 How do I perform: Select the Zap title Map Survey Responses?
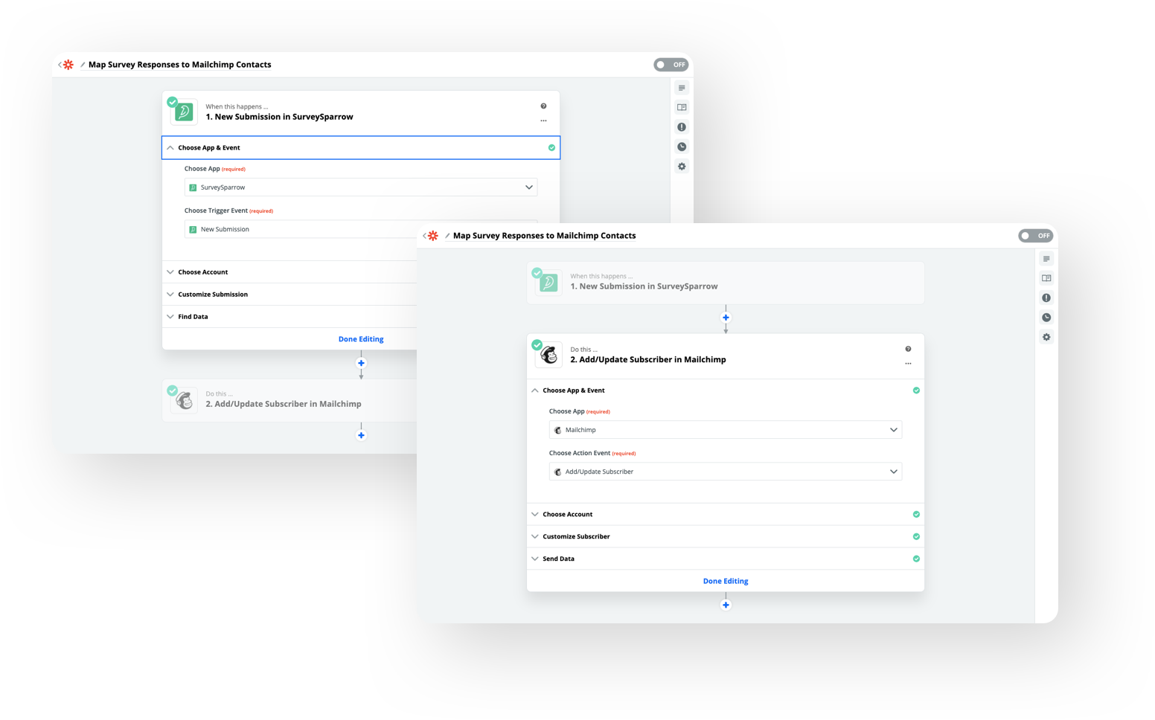544,235
